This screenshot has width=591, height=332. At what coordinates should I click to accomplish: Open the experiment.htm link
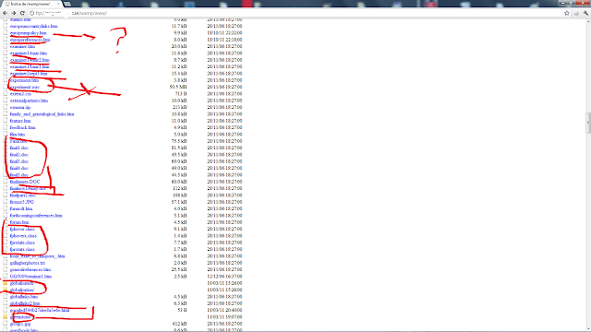25,80
